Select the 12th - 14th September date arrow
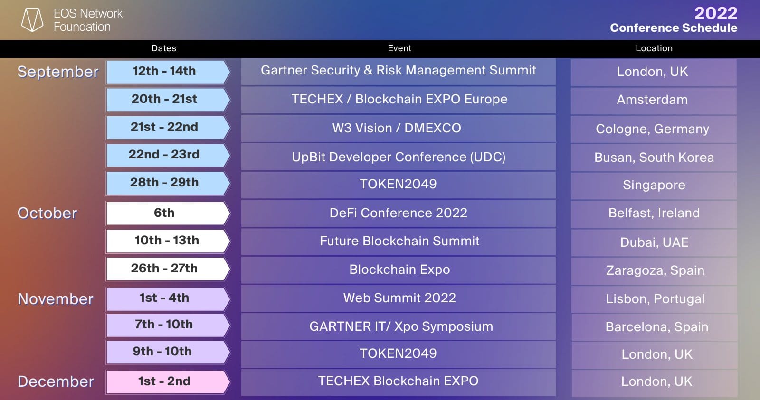The image size is (760, 400). pos(168,72)
